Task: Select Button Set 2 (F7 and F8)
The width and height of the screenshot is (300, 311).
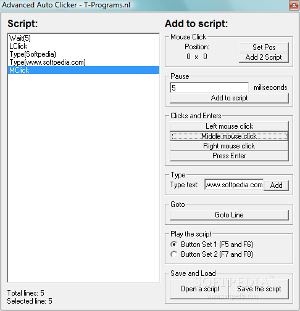Action: pos(212,254)
